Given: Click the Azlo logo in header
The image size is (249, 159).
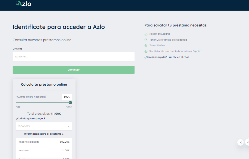Looking at the screenshot, I should (24, 4).
